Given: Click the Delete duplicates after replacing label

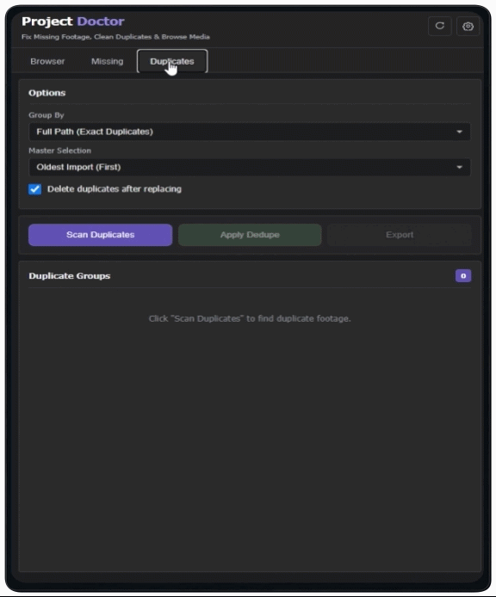Looking at the screenshot, I should point(115,189).
